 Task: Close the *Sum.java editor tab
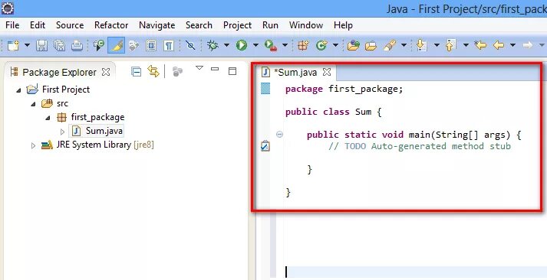tap(327, 72)
